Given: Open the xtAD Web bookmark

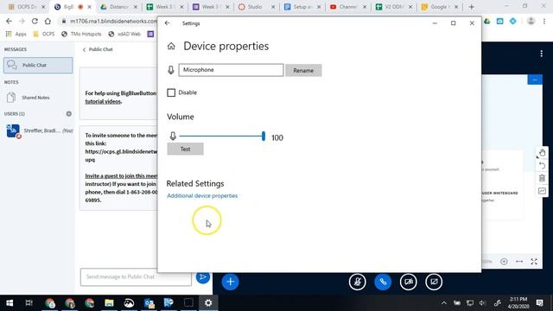Looking at the screenshot, I should point(124,34).
